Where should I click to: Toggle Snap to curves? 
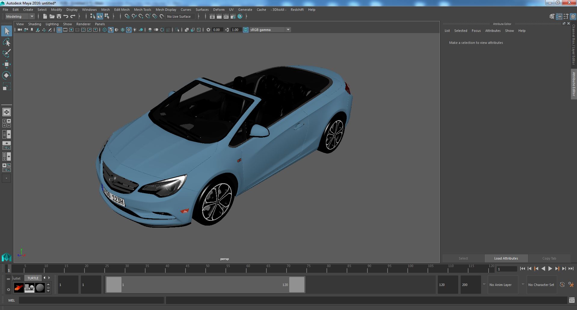coord(134,17)
